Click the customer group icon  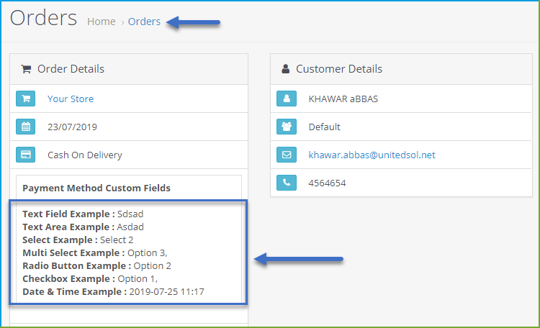[287, 127]
